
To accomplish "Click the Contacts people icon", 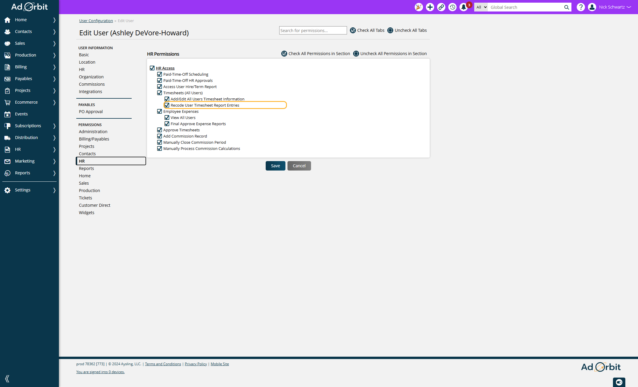I will point(7,32).
